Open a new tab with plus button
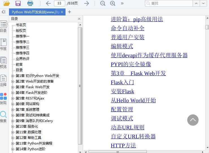The height and width of the screenshot is (153, 209). click(x=69, y=12)
